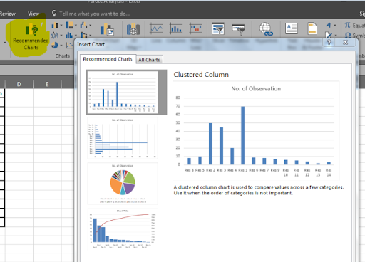Click the WordArt icon
This screenshot has width=365, height=262.
pos(329,25)
